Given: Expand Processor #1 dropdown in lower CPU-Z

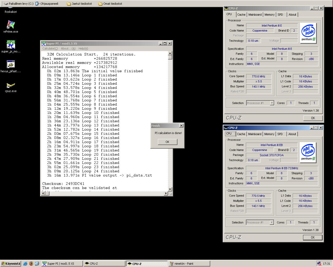Looking at the screenshot, I should 272,222.
